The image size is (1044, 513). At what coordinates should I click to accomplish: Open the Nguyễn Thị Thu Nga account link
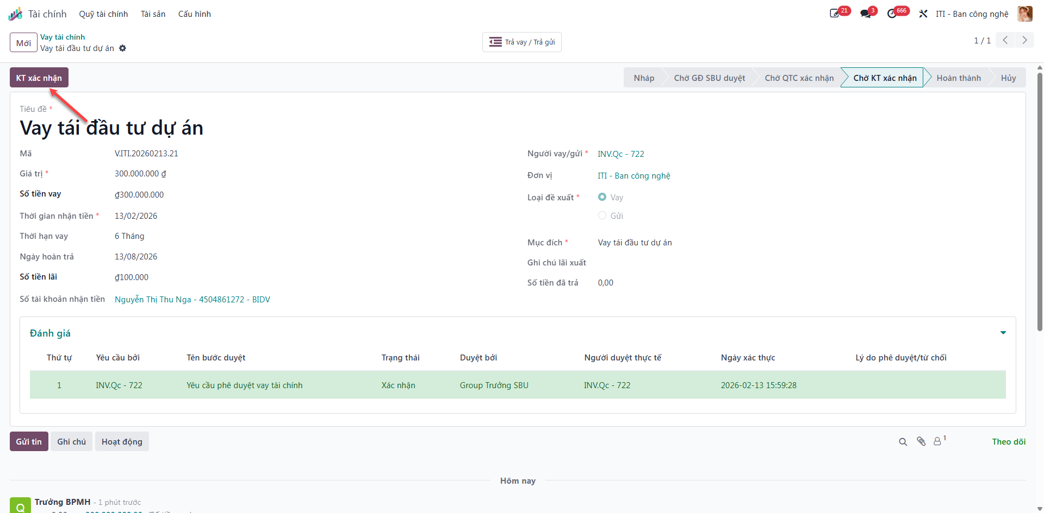pos(192,300)
